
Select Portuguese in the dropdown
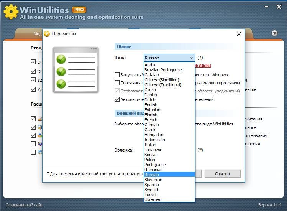tap(169, 165)
